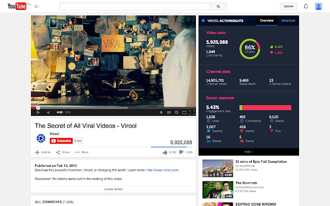Image resolution: width=330 pixels, height=206 pixels.
Task: Switch to the Overview tab
Action: click(267, 21)
